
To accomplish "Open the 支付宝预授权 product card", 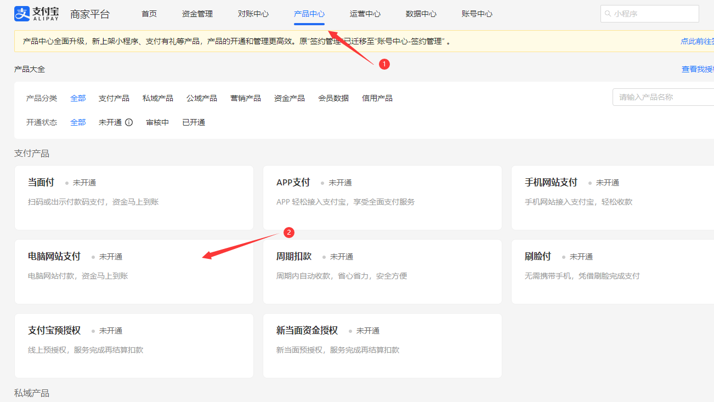I will coord(134,346).
